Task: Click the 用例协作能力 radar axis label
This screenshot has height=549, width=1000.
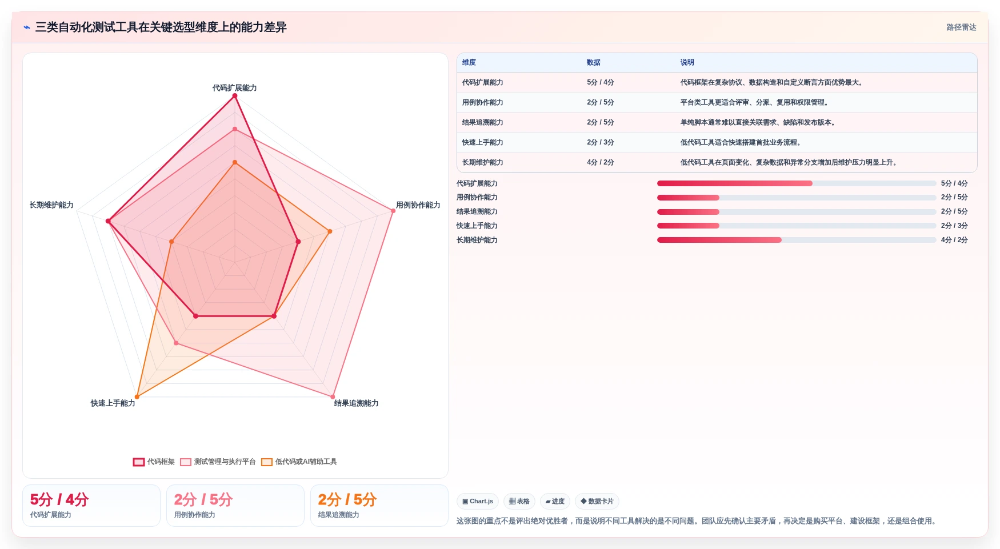Action: [x=418, y=205]
